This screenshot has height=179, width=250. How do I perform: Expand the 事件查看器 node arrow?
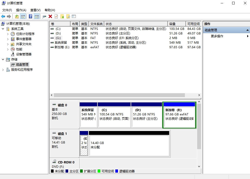pos(8,39)
